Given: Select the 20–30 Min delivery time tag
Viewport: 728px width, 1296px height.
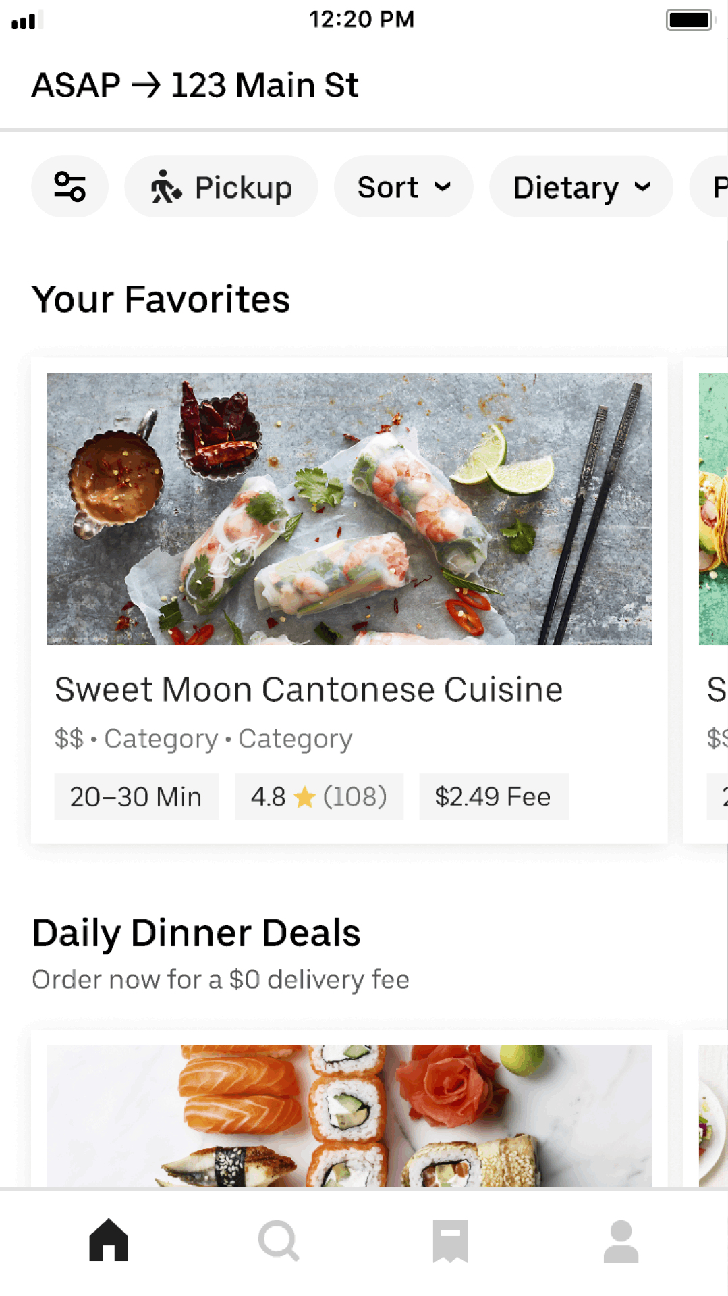Looking at the screenshot, I should pos(136,797).
